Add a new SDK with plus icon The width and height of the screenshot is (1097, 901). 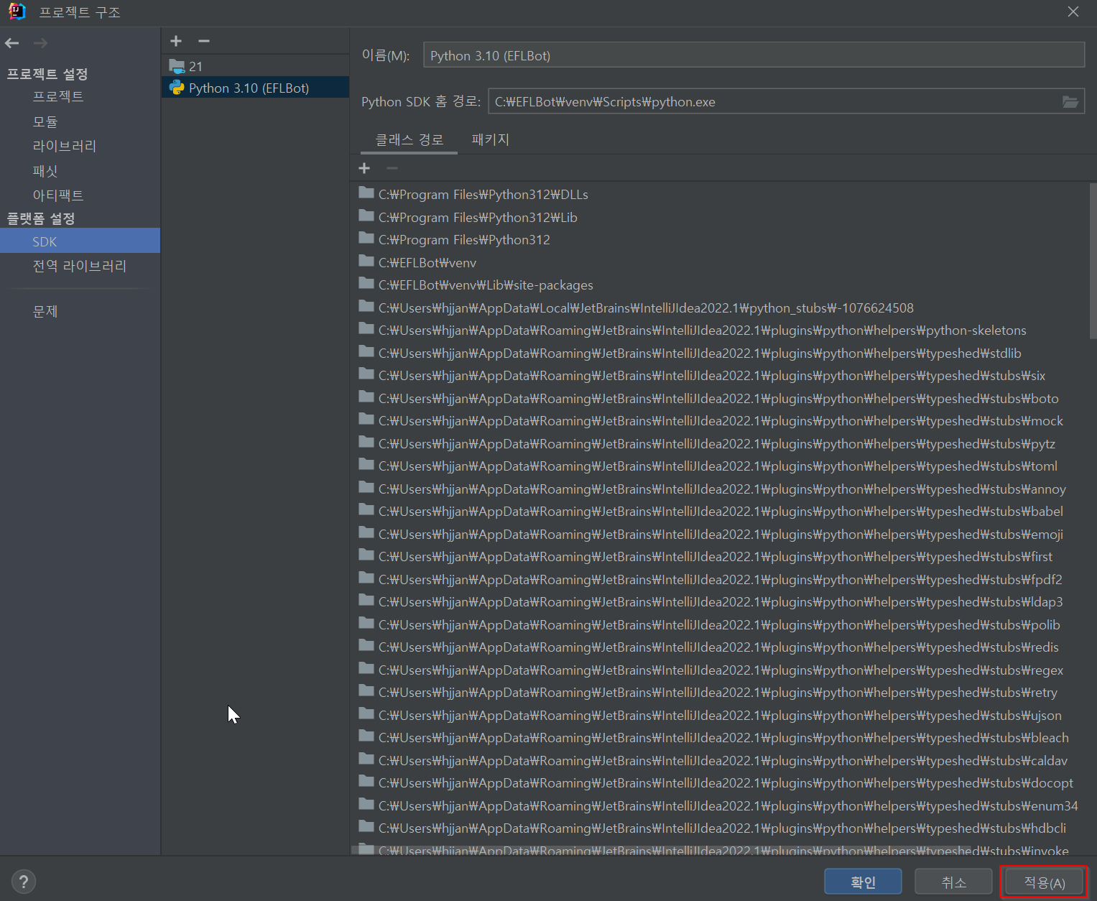[176, 41]
